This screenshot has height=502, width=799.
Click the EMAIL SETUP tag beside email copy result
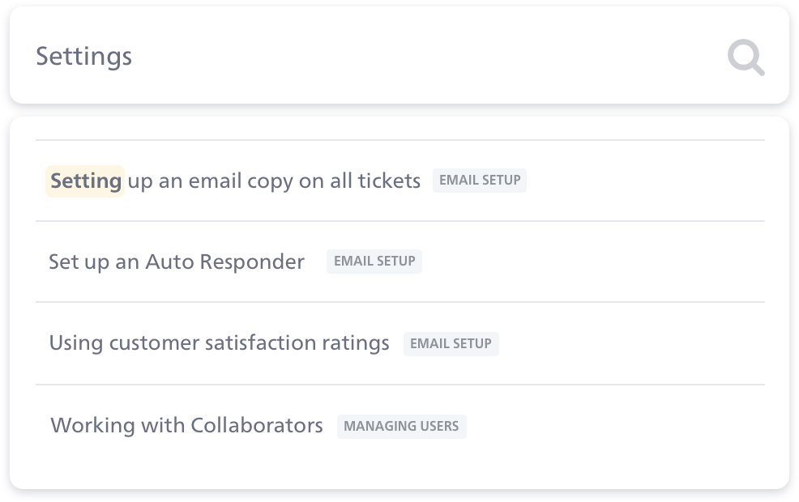coord(480,180)
